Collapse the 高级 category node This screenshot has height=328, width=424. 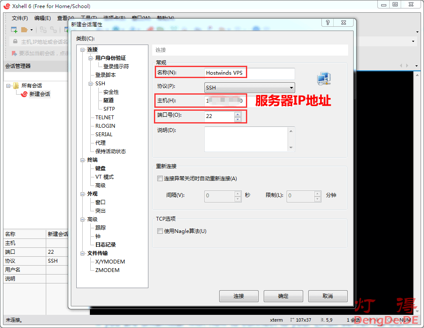(x=82, y=219)
